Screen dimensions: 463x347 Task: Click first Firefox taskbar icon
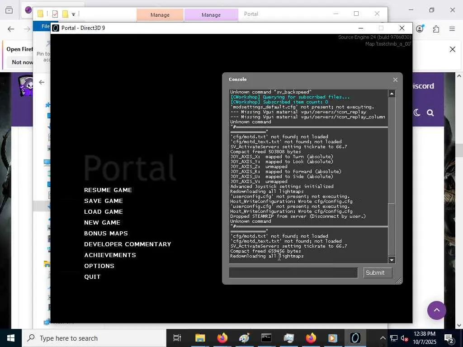point(222,338)
